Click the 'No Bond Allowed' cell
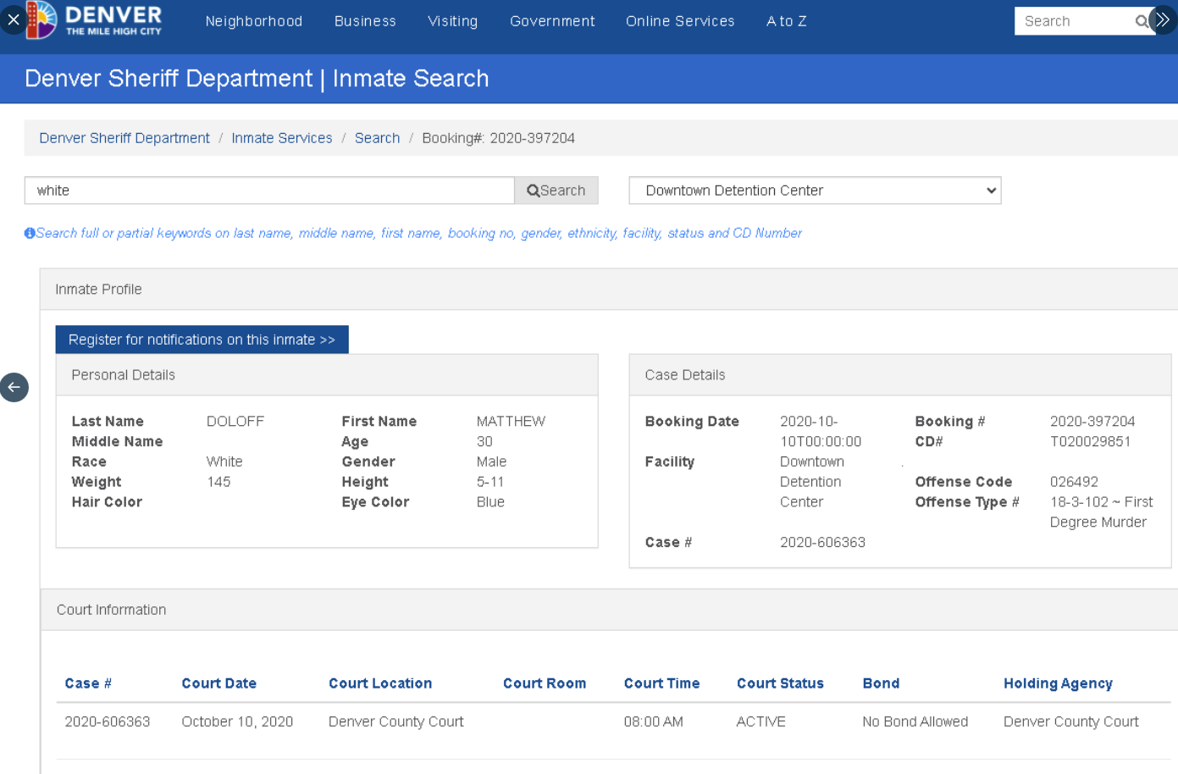 pos(915,721)
